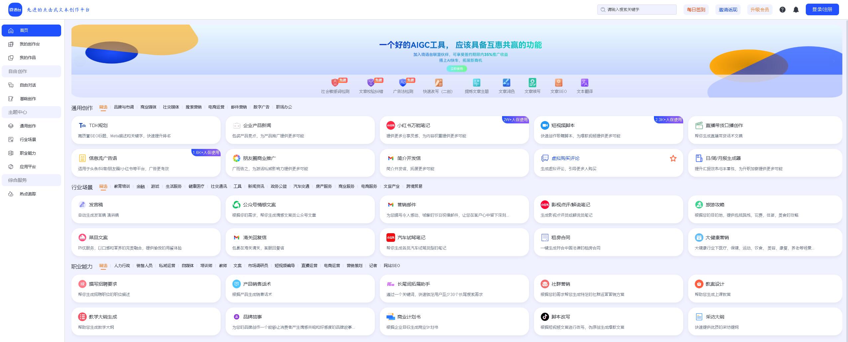
Task: Open the 汽车试驾笔记 card
Action: (454, 242)
